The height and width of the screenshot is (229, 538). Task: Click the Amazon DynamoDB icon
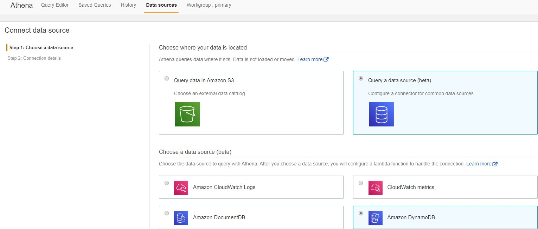(x=376, y=218)
